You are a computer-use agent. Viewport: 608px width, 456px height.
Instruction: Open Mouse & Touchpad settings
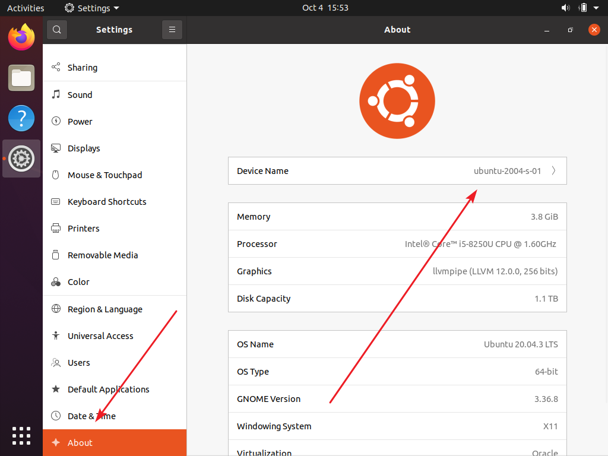(x=115, y=175)
